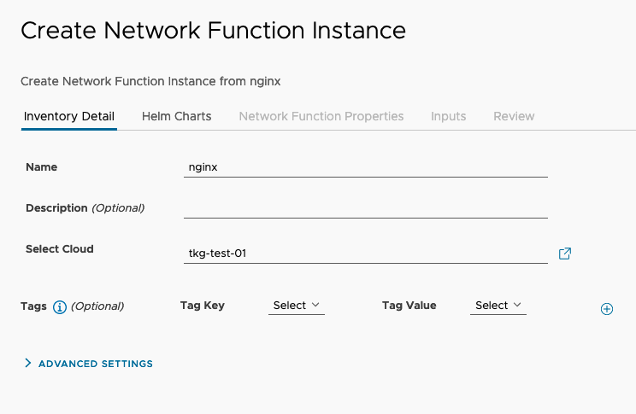This screenshot has width=636, height=414.
Task: Add a tag with the plus icon
Action: [607, 309]
